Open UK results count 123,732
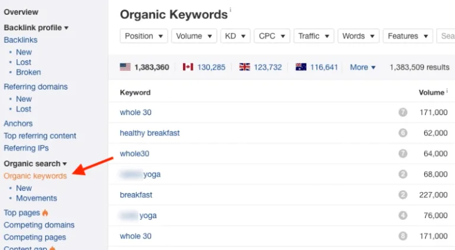Screen dimensions: 455x250 tap(268, 68)
